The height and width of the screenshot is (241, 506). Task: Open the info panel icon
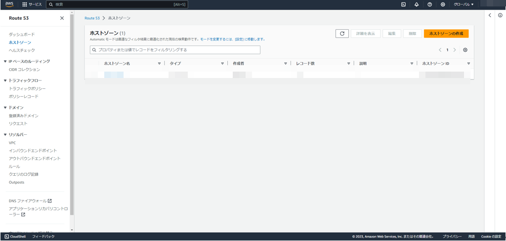(501, 15)
